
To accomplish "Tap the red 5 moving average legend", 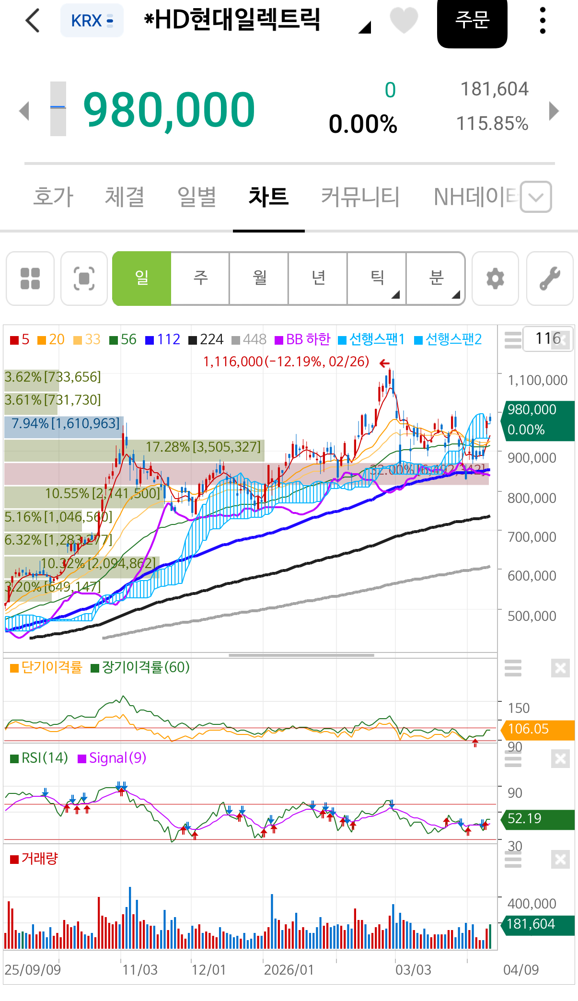I will click(x=20, y=339).
